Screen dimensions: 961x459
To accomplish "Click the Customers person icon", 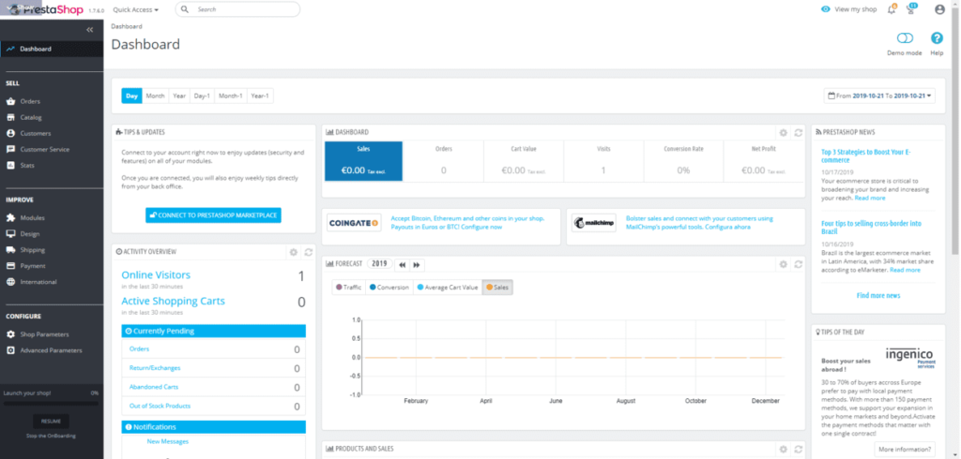I will pyautogui.click(x=10, y=133).
